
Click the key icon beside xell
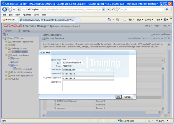tap(55, 105)
